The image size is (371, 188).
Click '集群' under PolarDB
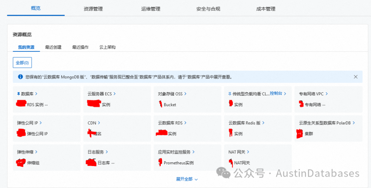pos(309,134)
